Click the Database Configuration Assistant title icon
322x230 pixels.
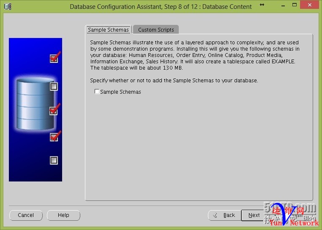(8, 6)
